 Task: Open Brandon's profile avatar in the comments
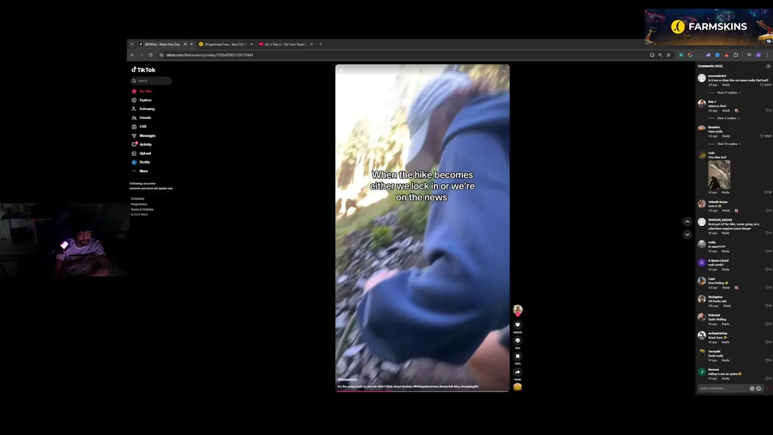[701, 128]
